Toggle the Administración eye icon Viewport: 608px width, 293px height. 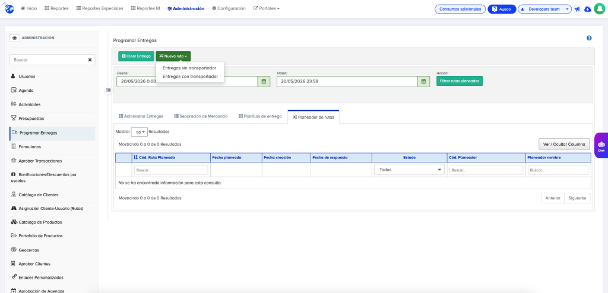click(x=15, y=38)
